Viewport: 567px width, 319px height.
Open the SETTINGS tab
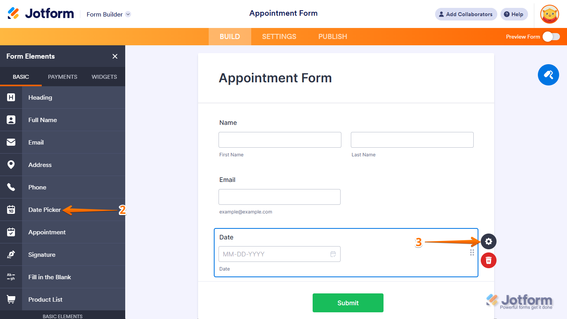pos(279,36)
